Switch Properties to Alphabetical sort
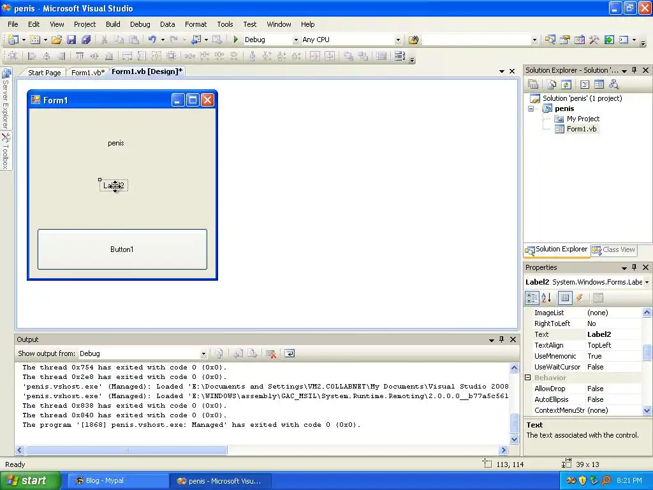653x490 pixels. pyautogui.click(x=546, y=297)
